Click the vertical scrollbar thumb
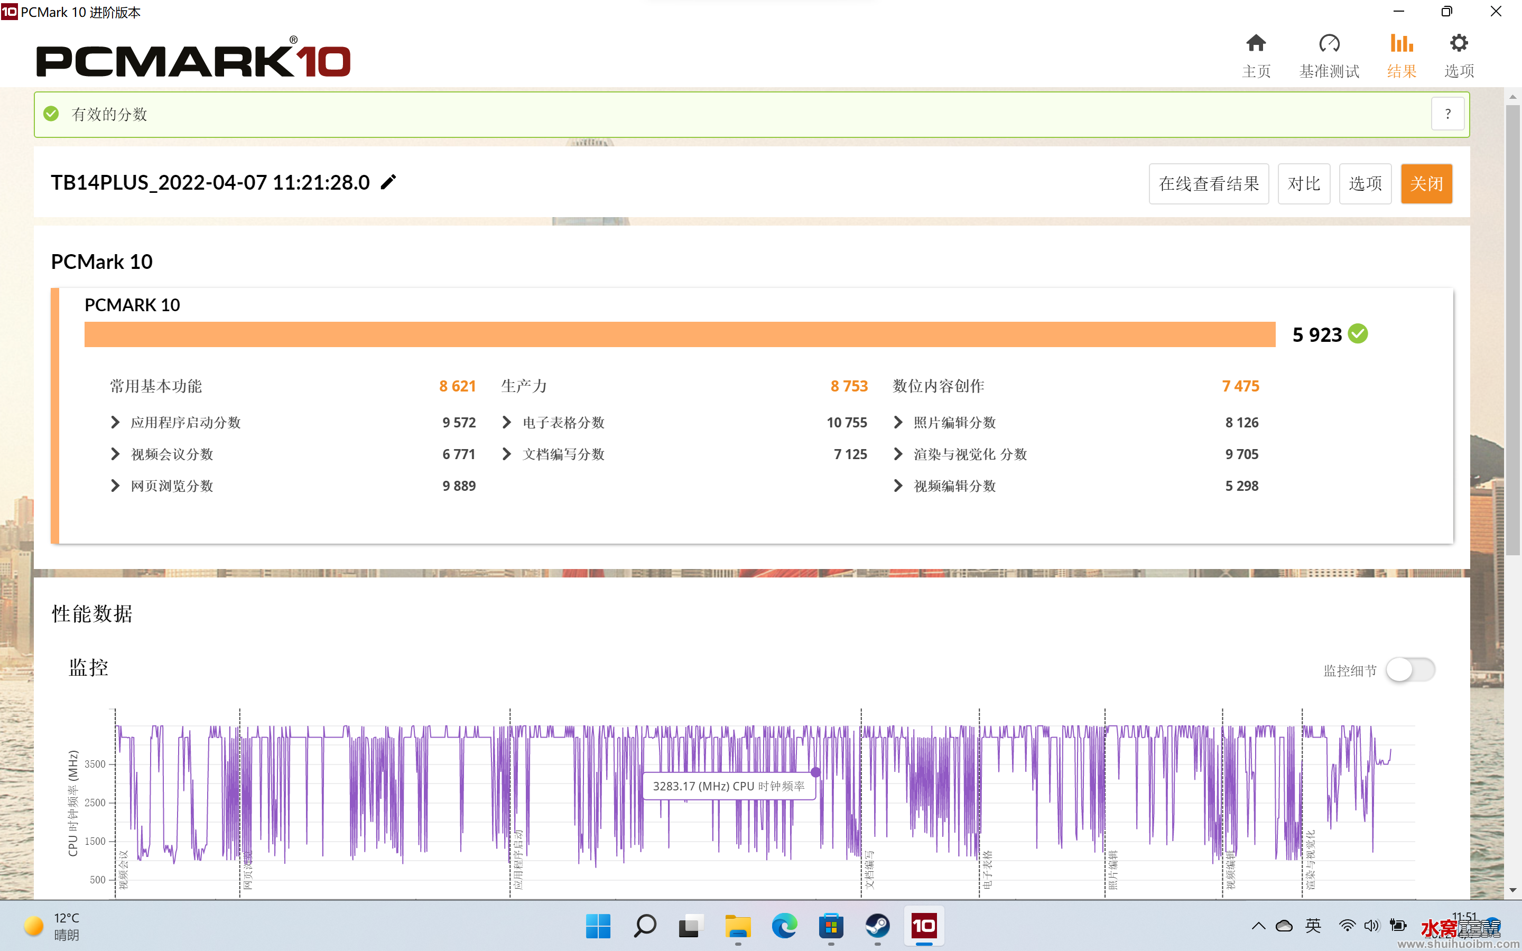Viewport: 1522px width, 951px height. [x=1512, y=330]
